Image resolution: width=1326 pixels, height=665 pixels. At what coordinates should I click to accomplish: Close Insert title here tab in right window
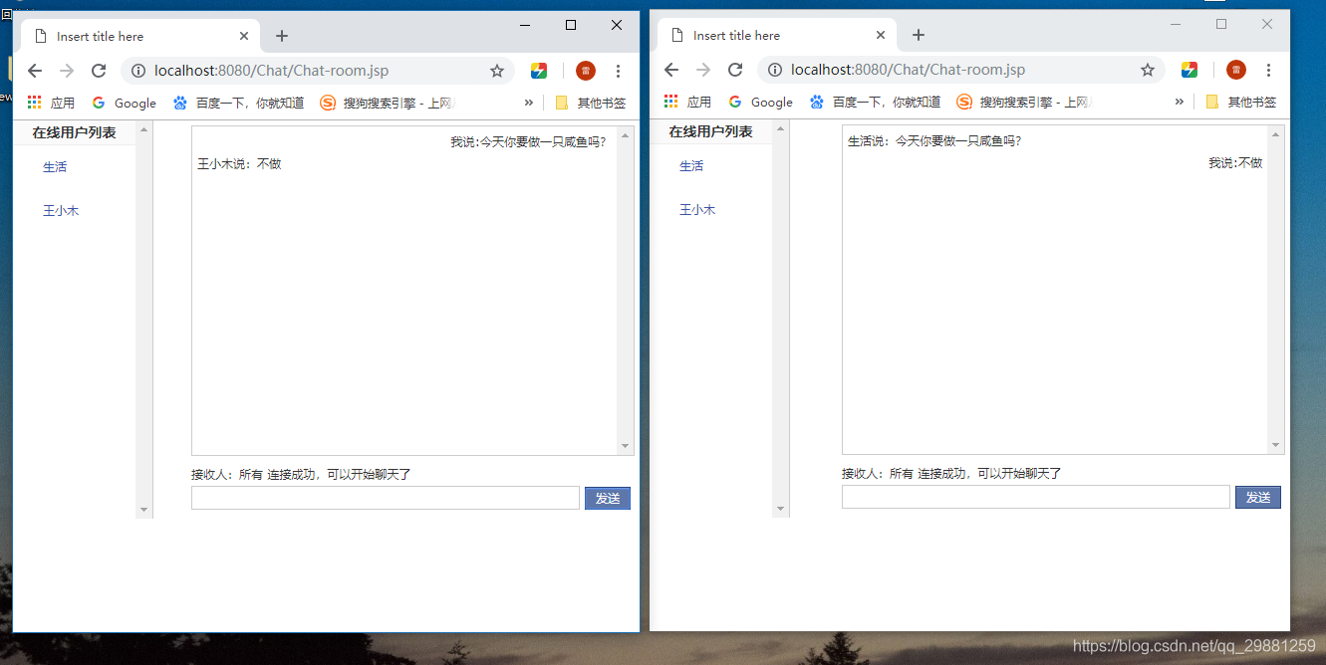coord(881,35)
